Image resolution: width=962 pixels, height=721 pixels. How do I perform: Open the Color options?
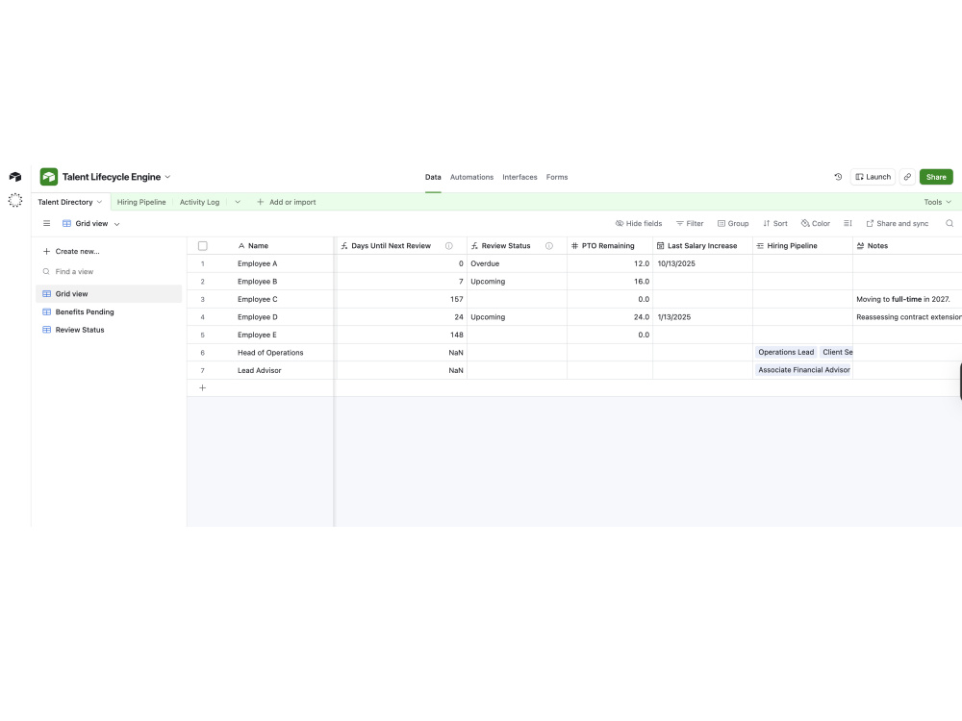coord(816,223)
